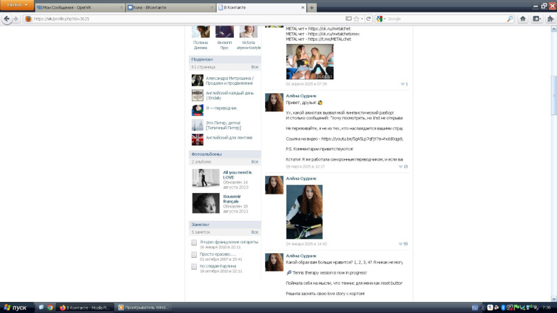Open the "Заметки" section header
Image resolution: width=557 pixels, height=313 pixels.
(200, 225)
